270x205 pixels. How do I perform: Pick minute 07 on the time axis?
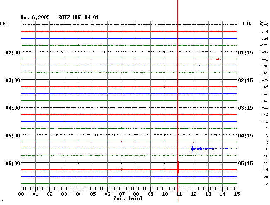tap(122, 194)
